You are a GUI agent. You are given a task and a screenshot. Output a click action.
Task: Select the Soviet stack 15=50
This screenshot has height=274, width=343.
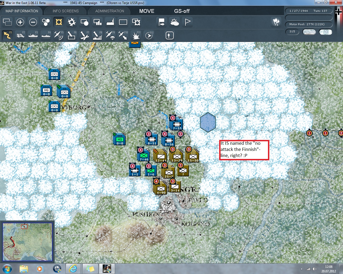pyautogui.click(x=192, y=155)
